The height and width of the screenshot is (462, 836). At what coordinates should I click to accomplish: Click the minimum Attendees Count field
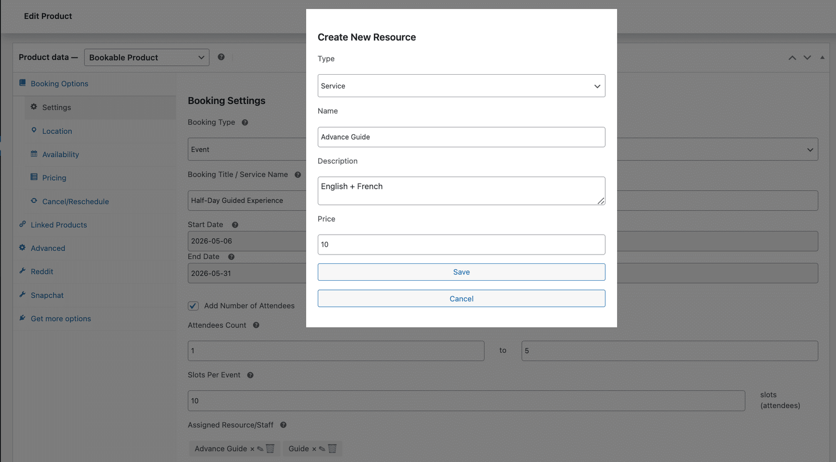[336, 351]
